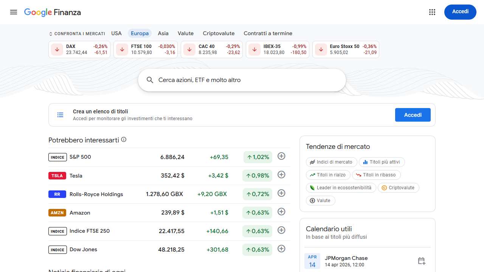Click the info icon beside Potrebbero interessarti
The height and width of the screenshot is (272, 484).
tap(124, 139)
